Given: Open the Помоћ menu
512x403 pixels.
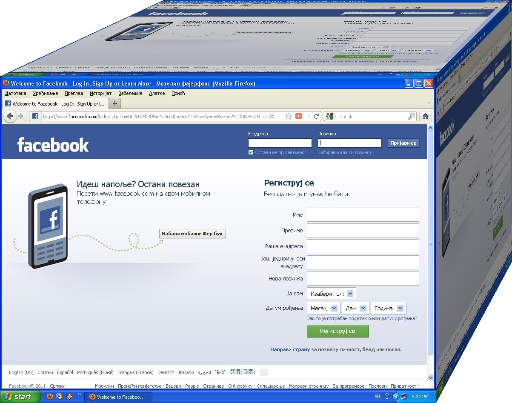Looking at the screenshot, I should [x=178, y=93].
